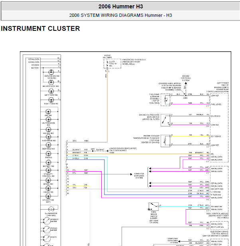Click the Left Turn indicator lamp symbol
This screenshot has height=246, width=240.
(x=51, y=91)
